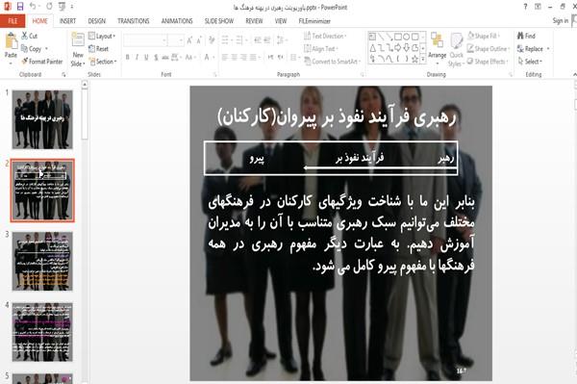Viewport: 577px width, 384px height.
Task: Toggle Strikethrough formatting
Action: click(165, 57)
